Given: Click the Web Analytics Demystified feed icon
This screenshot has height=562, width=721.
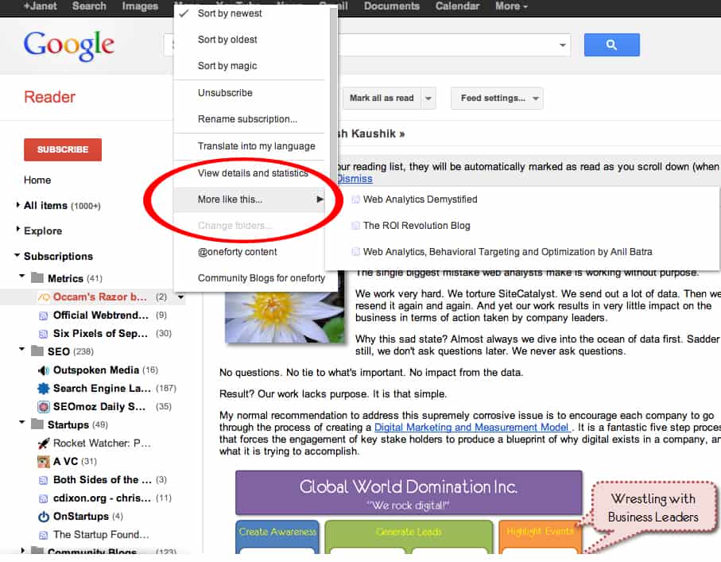Looking at the screenshot, I should 355,200.
